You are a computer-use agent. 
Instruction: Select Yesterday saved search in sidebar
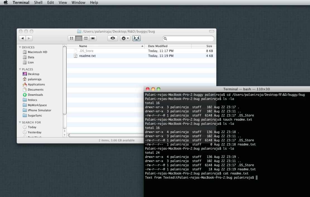pos(32,132)
